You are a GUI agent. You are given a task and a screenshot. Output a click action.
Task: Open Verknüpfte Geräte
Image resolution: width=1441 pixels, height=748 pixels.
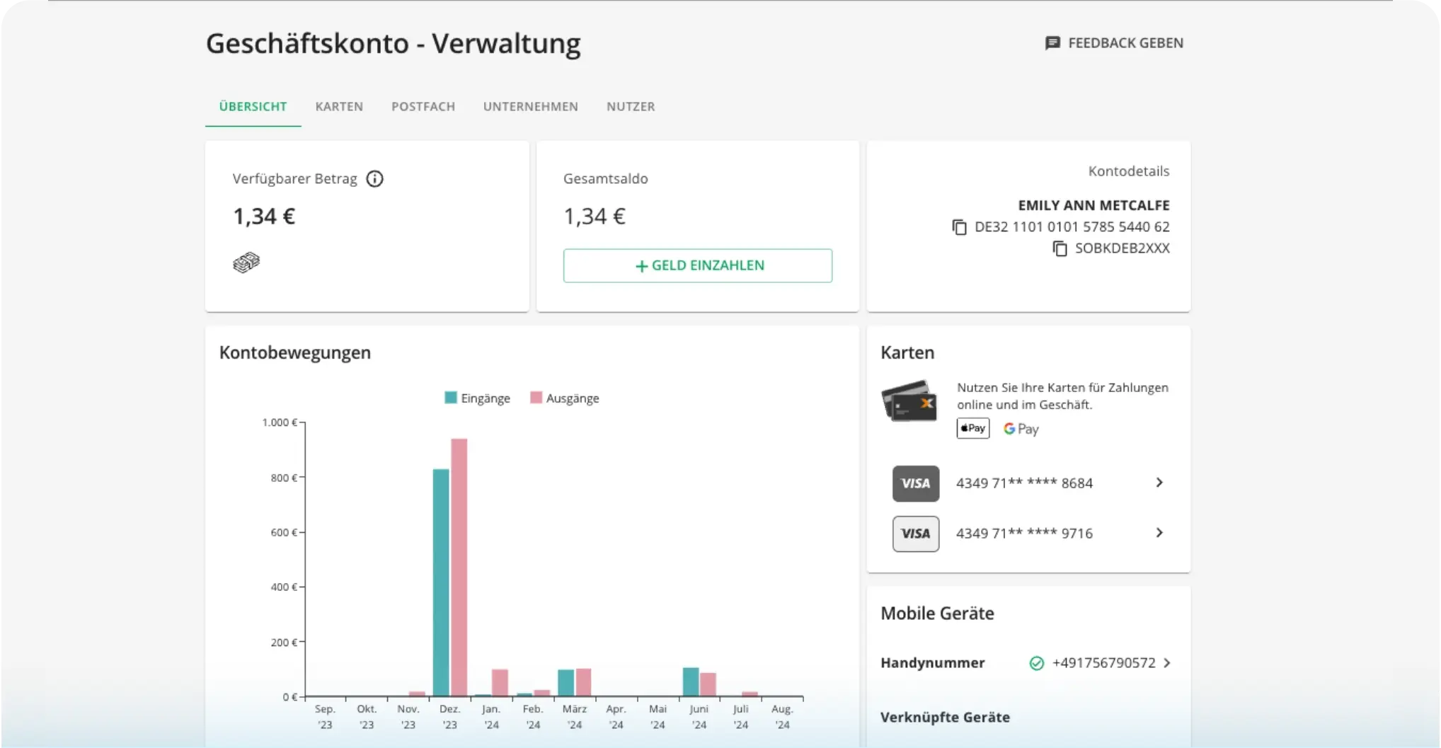click(945, 717)
